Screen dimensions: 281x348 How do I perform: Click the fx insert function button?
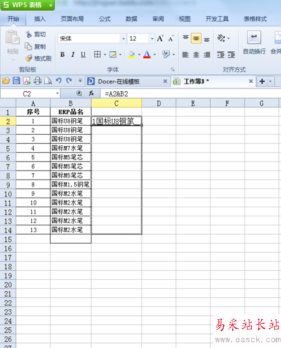(91, 93)
